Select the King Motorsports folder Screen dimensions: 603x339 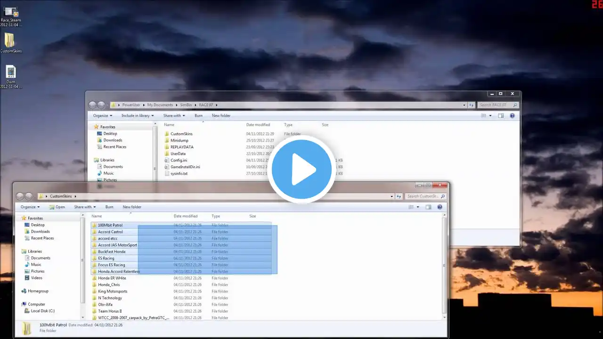(109, 291)
